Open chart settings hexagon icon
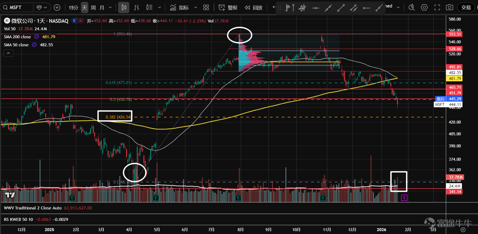This screenshot has width=478, height=234. click(x=424, y=7)
